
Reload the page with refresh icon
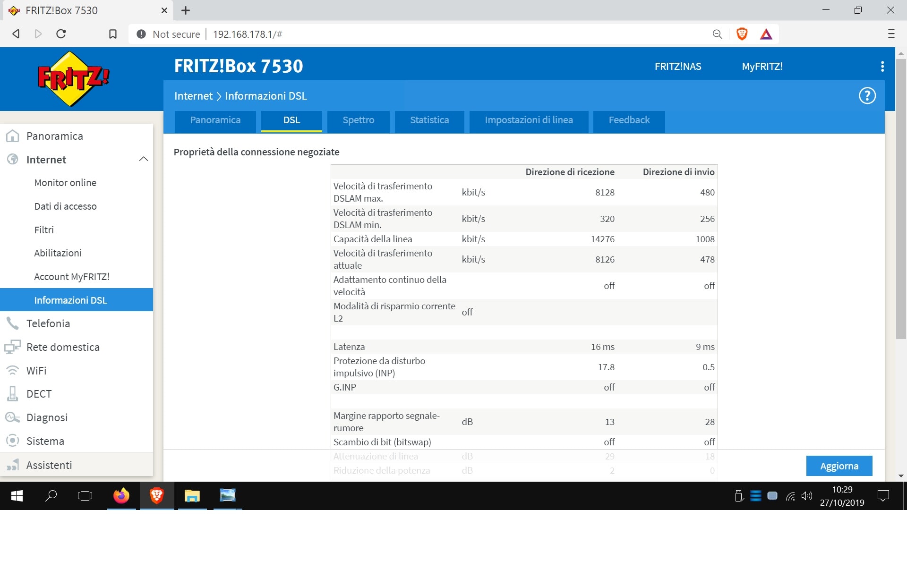pyautogui.click(x=61, y=34)
